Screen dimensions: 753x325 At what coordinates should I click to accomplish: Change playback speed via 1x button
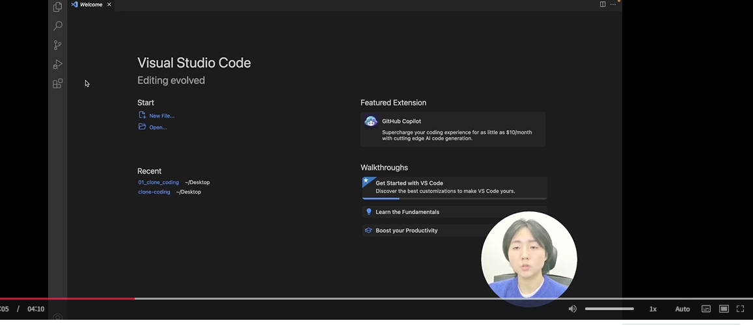tap(653, 309)
